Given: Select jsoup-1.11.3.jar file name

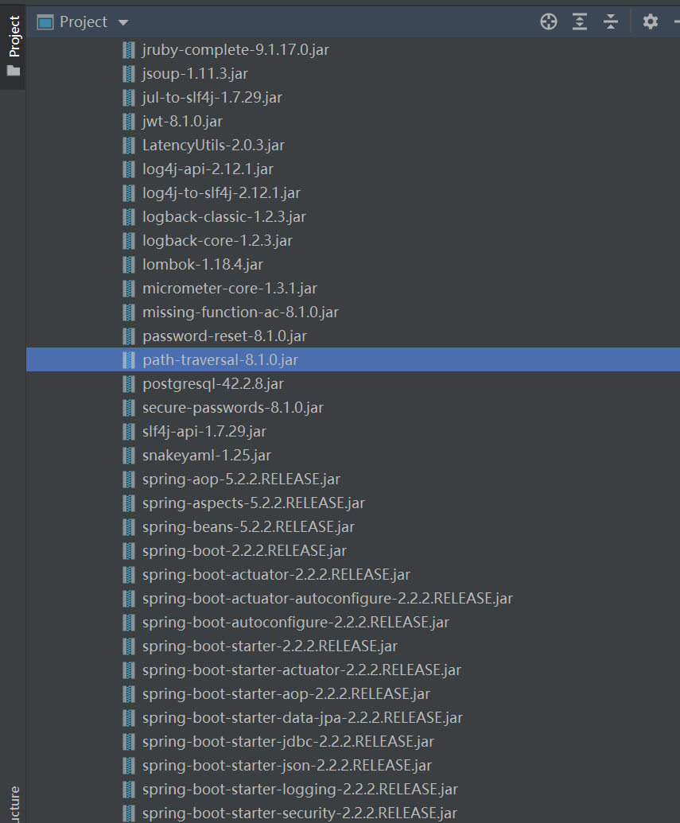Looking at the screenshot, I should click(x=195, y=73).
